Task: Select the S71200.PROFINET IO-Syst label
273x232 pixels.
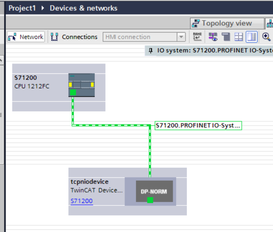Action: tap(198, 125)
